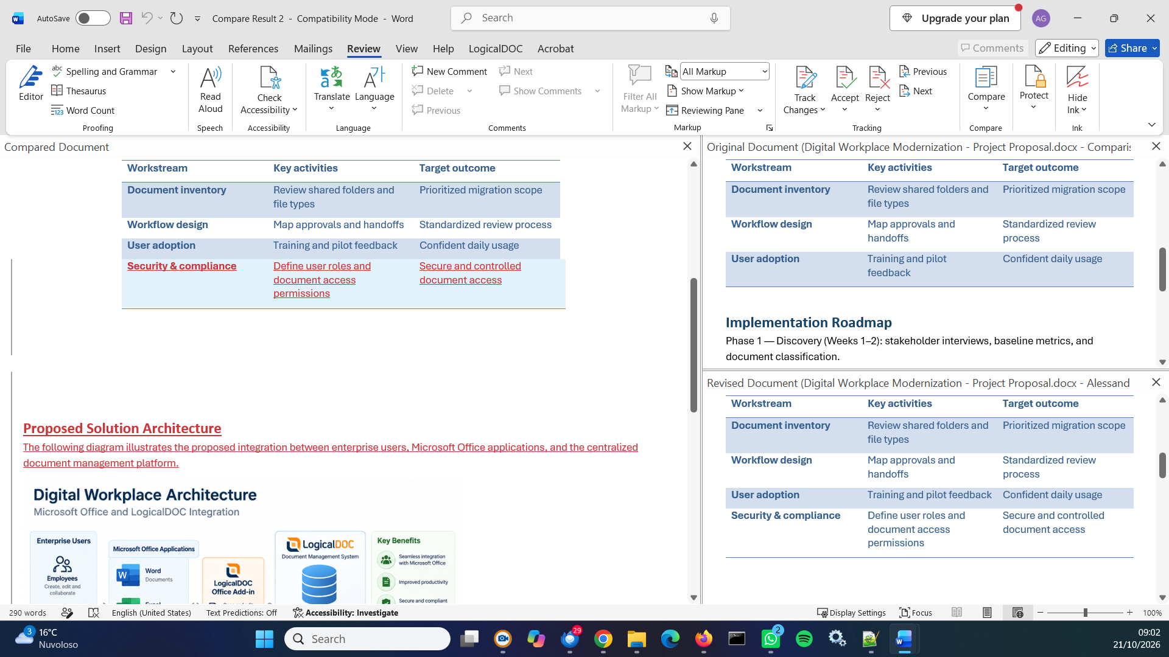1169x657 pixels.
Task: Open the Translate tool
Action: (332, 89)
